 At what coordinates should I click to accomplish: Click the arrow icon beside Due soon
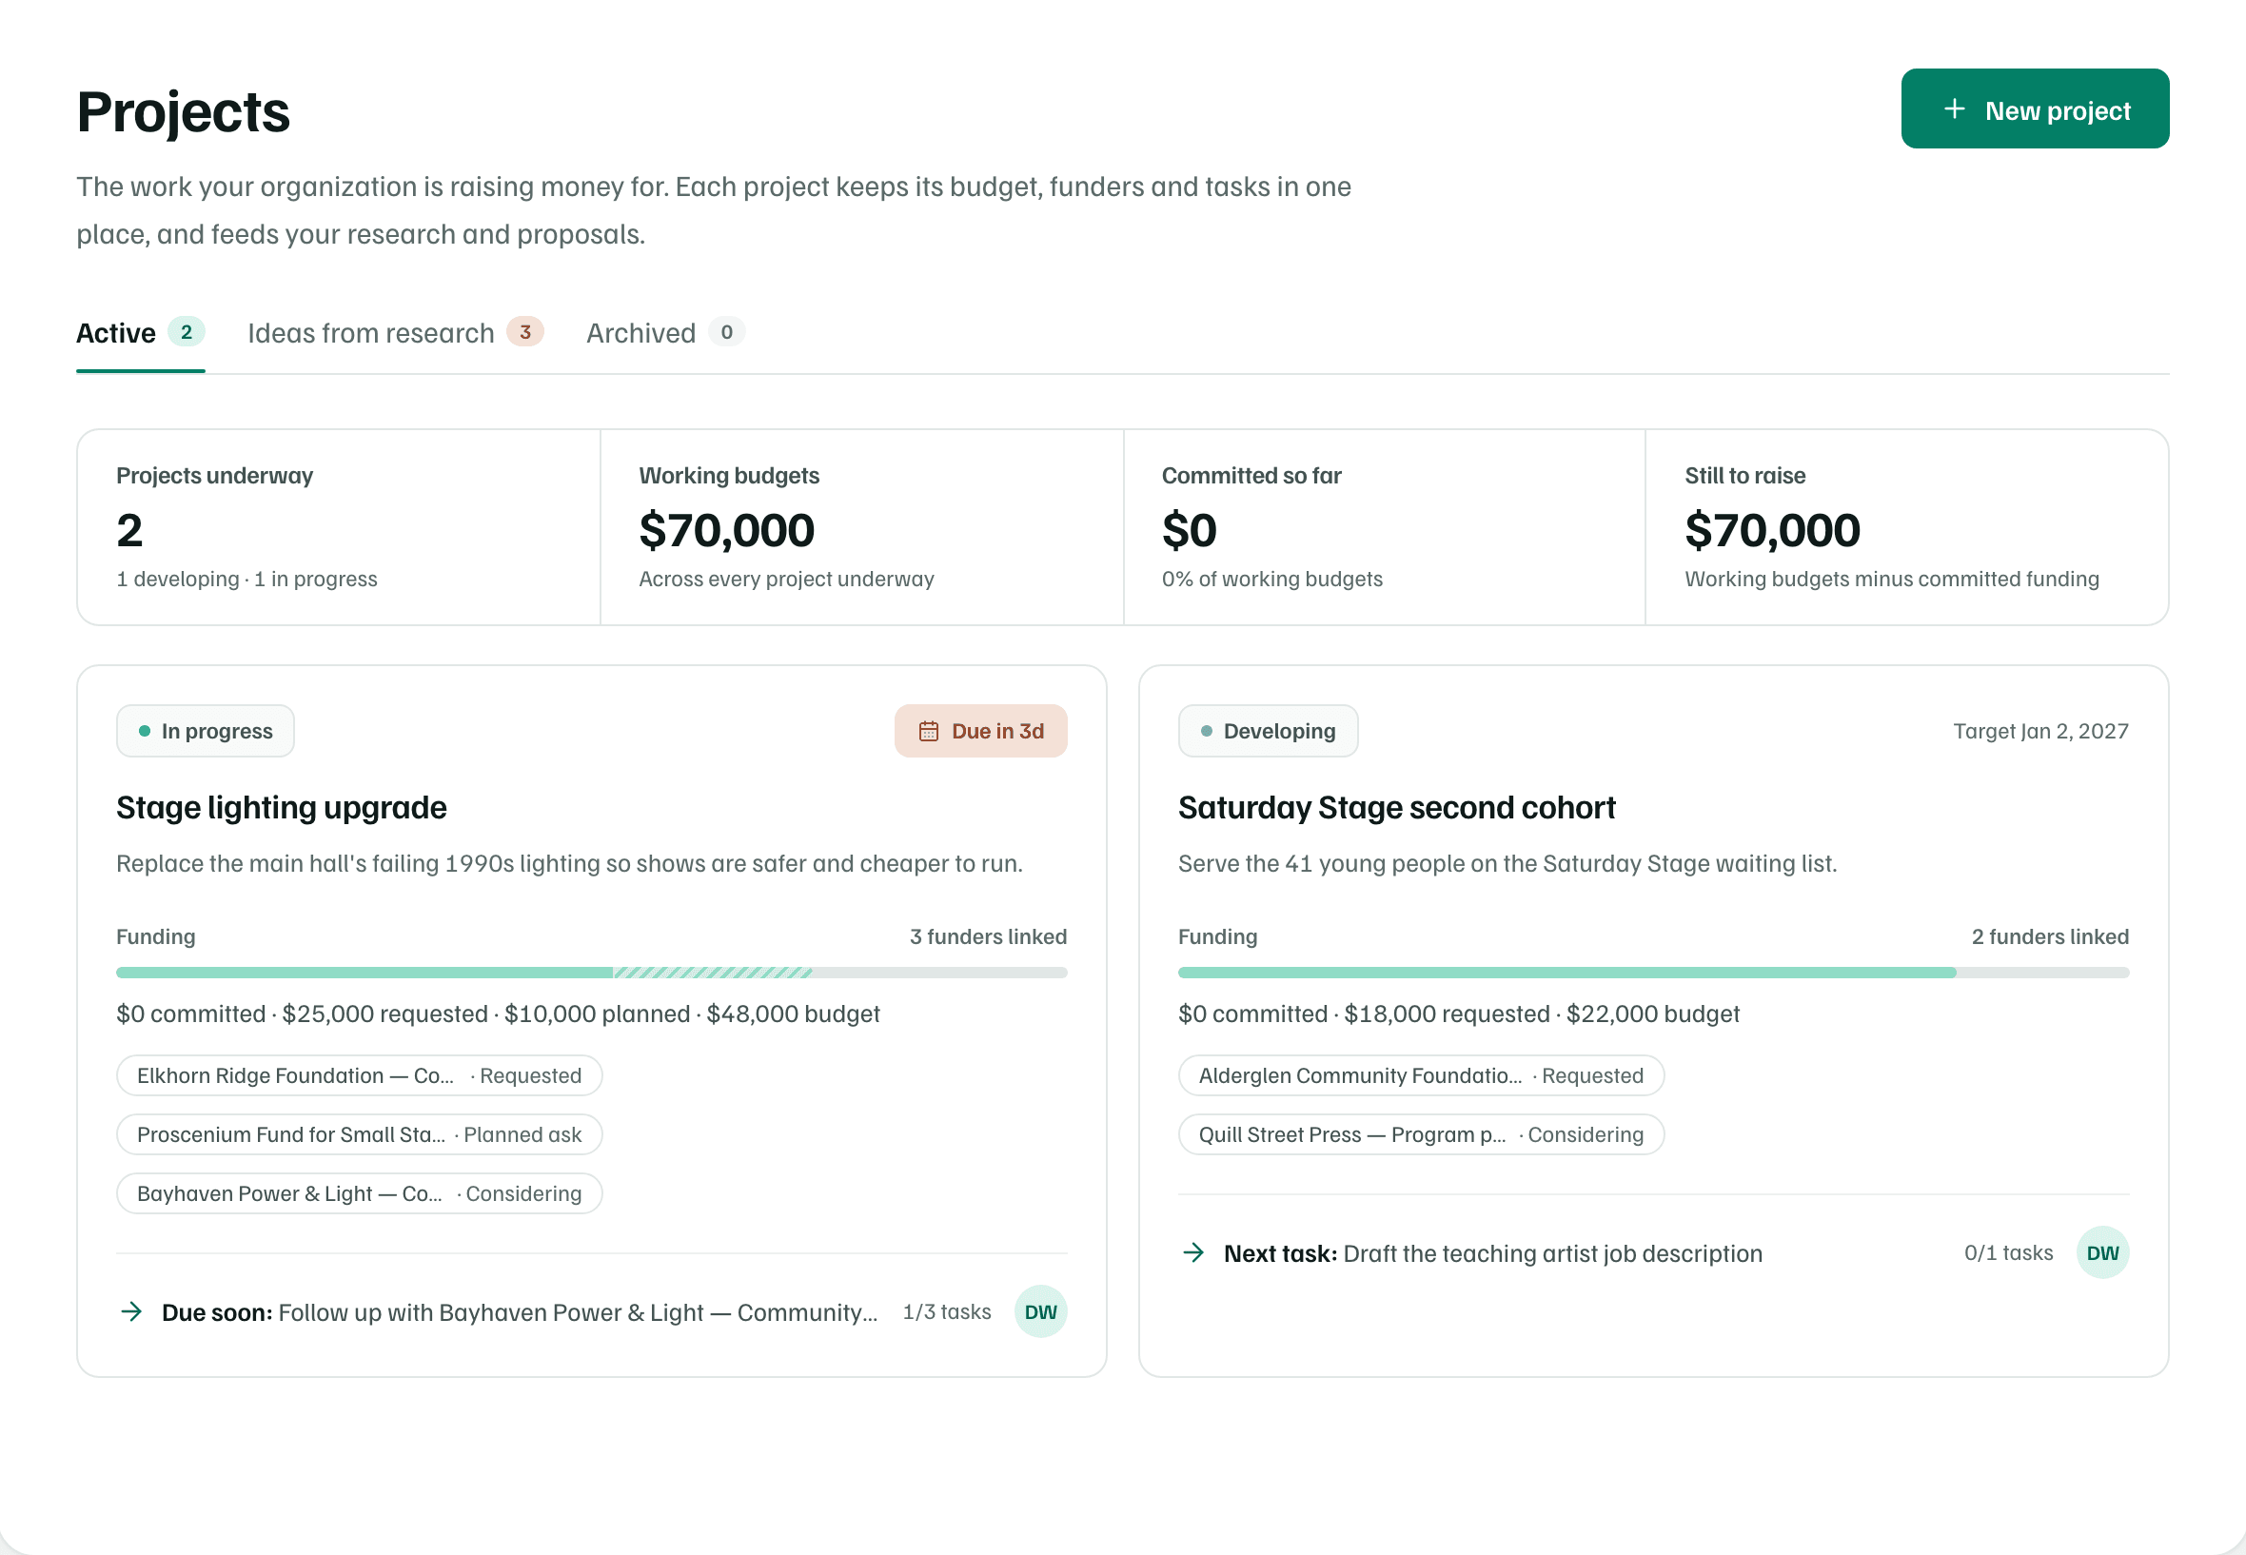coord(131,1311)
